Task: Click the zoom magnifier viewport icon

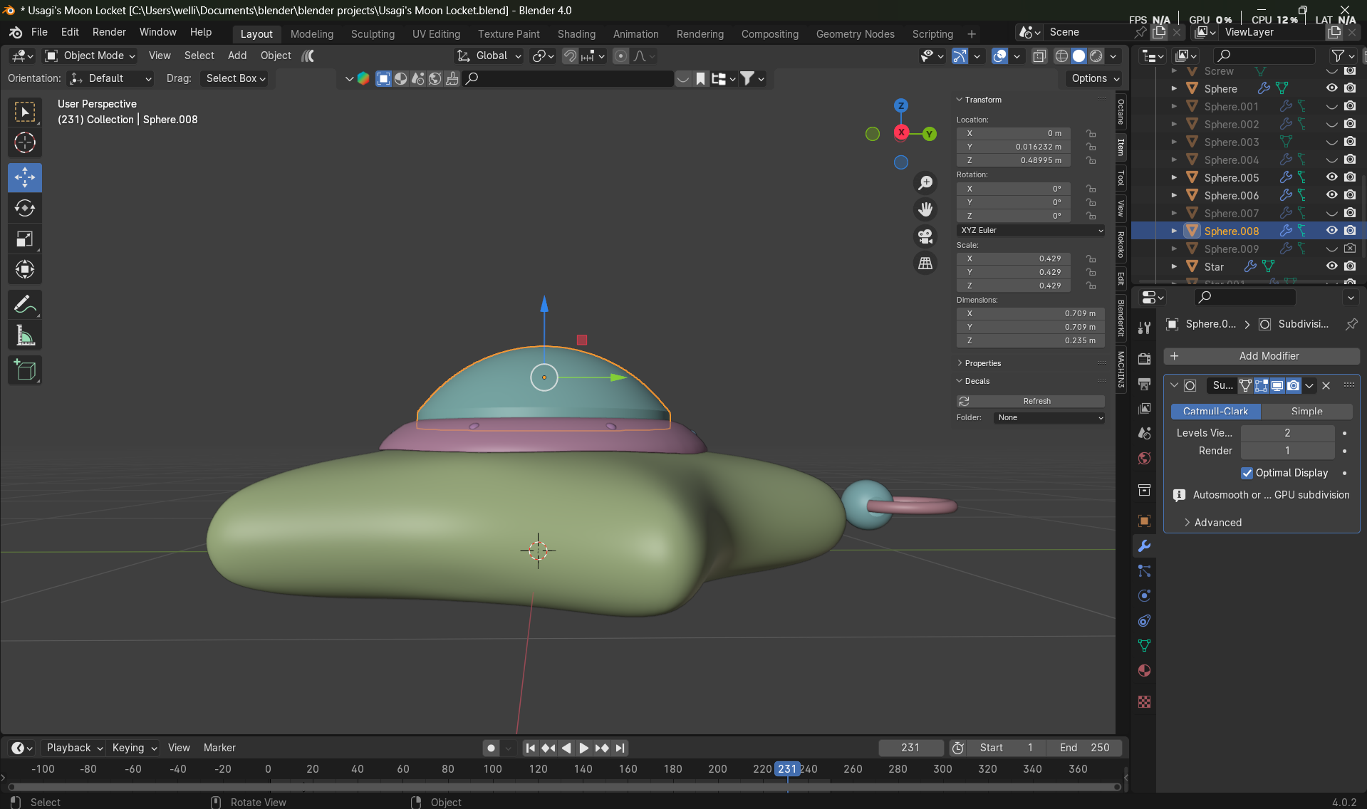Action: pos(925,183)
